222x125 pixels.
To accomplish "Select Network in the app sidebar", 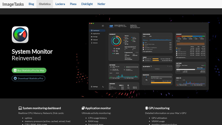I will click(x=95, y=40).
